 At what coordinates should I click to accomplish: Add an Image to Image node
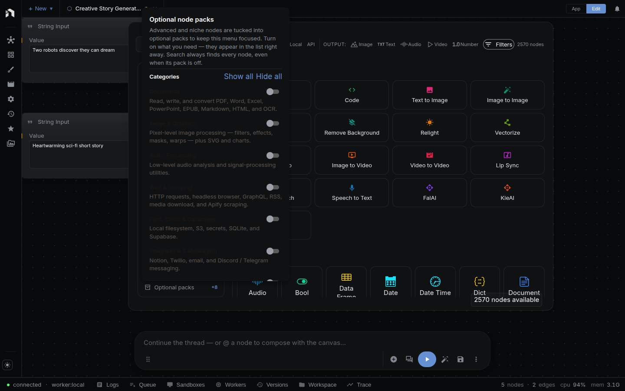coord(507,95)
